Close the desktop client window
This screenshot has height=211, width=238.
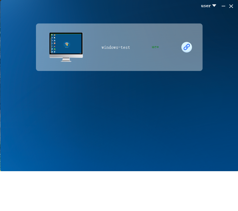pos(231,6)
